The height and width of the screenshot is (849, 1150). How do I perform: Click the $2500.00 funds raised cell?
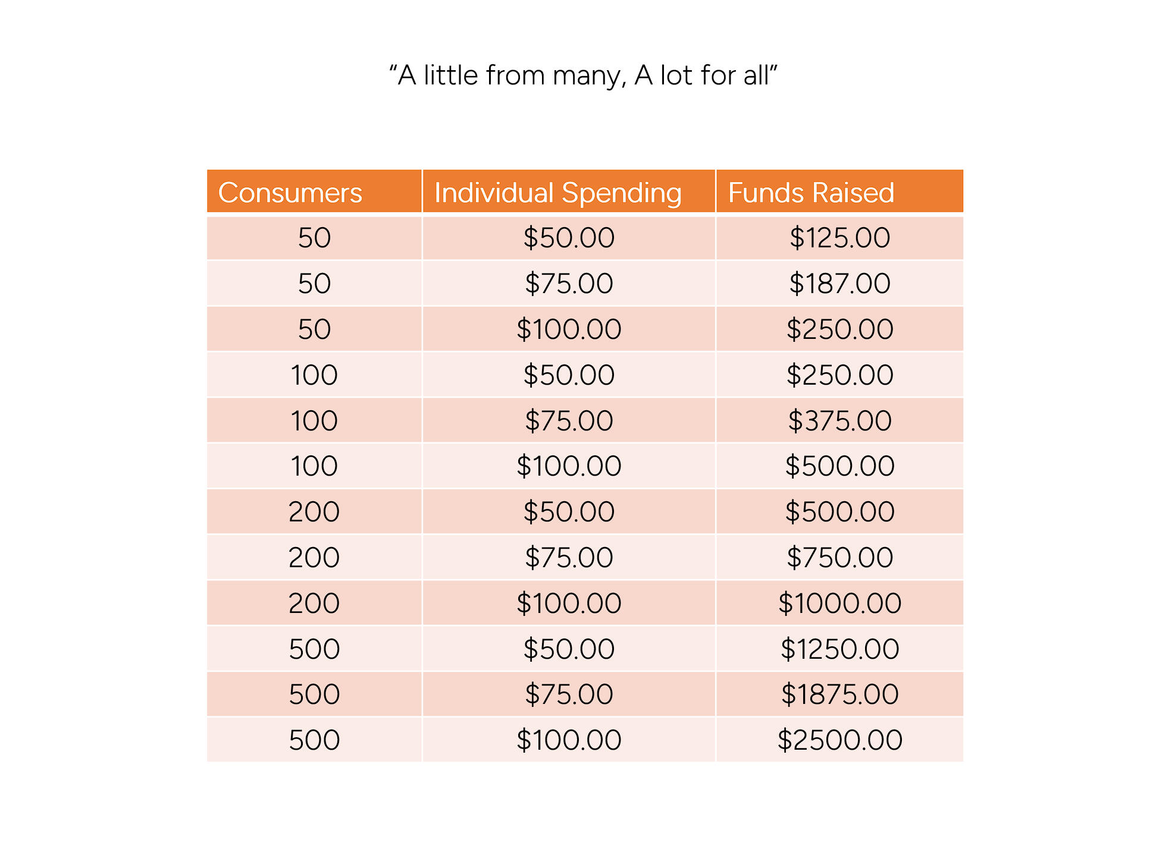pyautogui.click(x=839, y=740)
